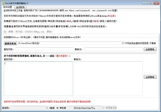
Task: Enable 只列出包含查找内容目录,不替换 checkbox
Action: [x=123, y=43]
